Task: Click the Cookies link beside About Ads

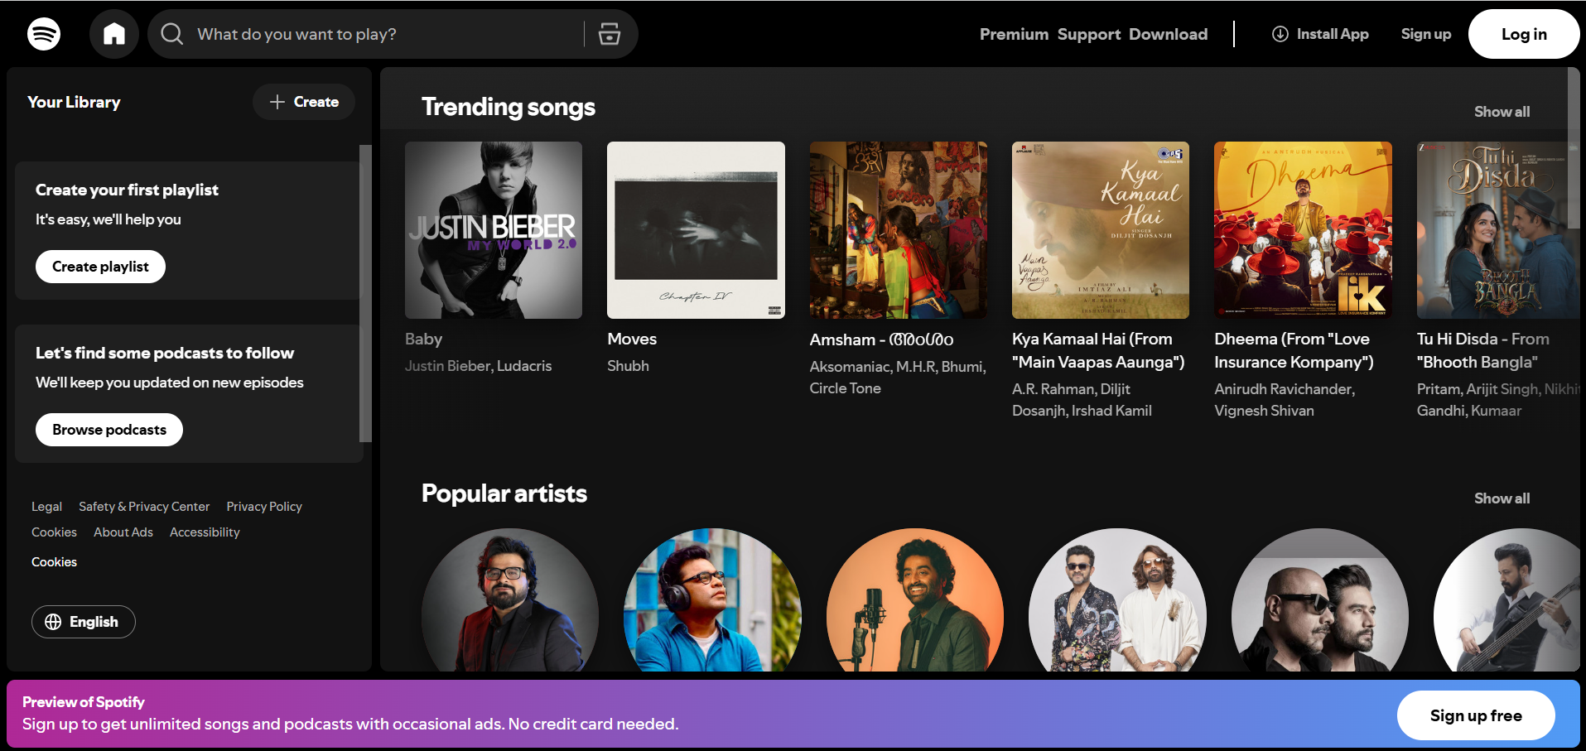Action: click(54, 532)
